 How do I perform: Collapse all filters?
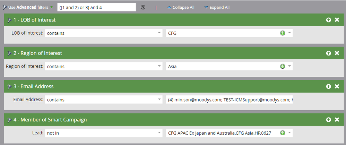[181, 7]
